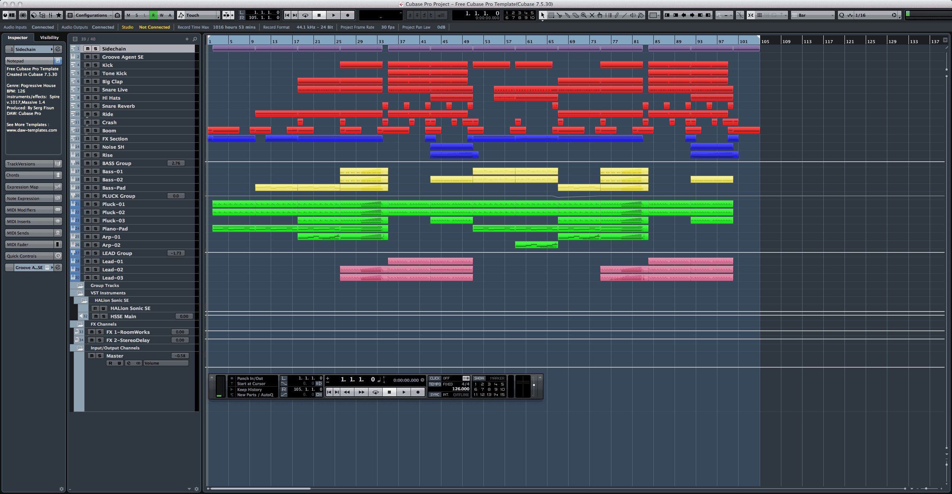This screenshot has width=952, height=494.
Task: Toggle the CLICK metronome button
Action: [x=434, y=378]
